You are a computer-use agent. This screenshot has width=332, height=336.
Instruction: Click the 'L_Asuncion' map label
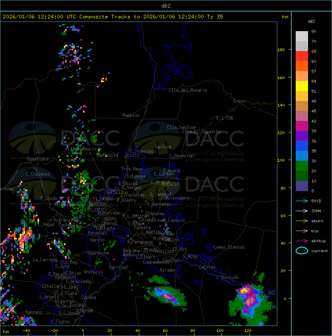tap(182, 156)
